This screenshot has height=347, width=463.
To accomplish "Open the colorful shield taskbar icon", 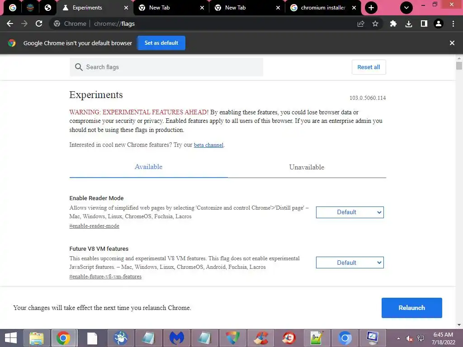I will tap(233, 338).
